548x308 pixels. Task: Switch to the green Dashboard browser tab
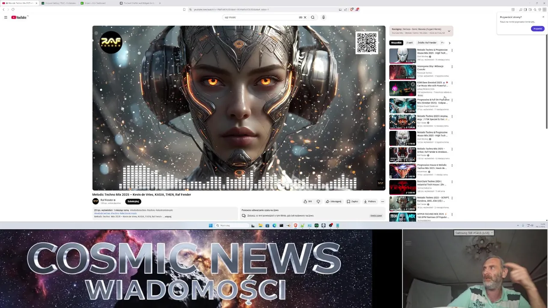pos(97,3)
